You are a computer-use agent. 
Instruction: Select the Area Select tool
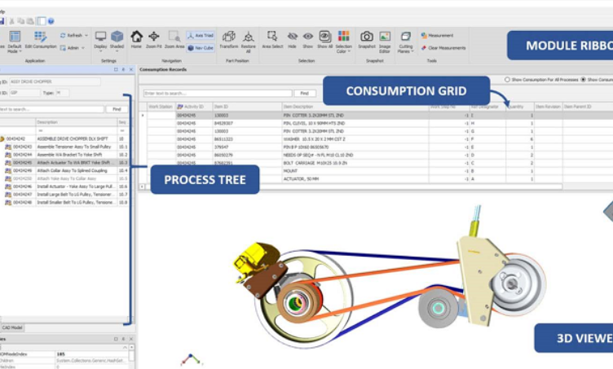(272, 40)
